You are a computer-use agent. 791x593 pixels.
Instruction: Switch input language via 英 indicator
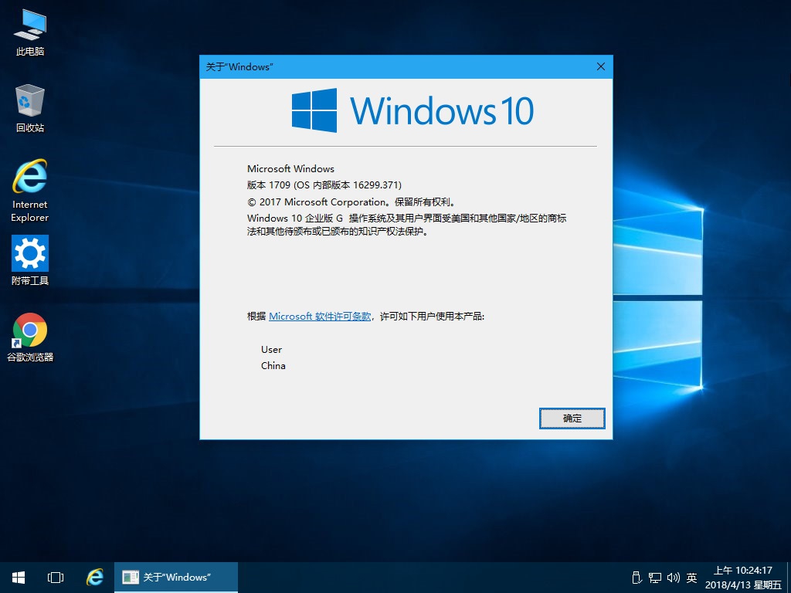coord(691,578)
